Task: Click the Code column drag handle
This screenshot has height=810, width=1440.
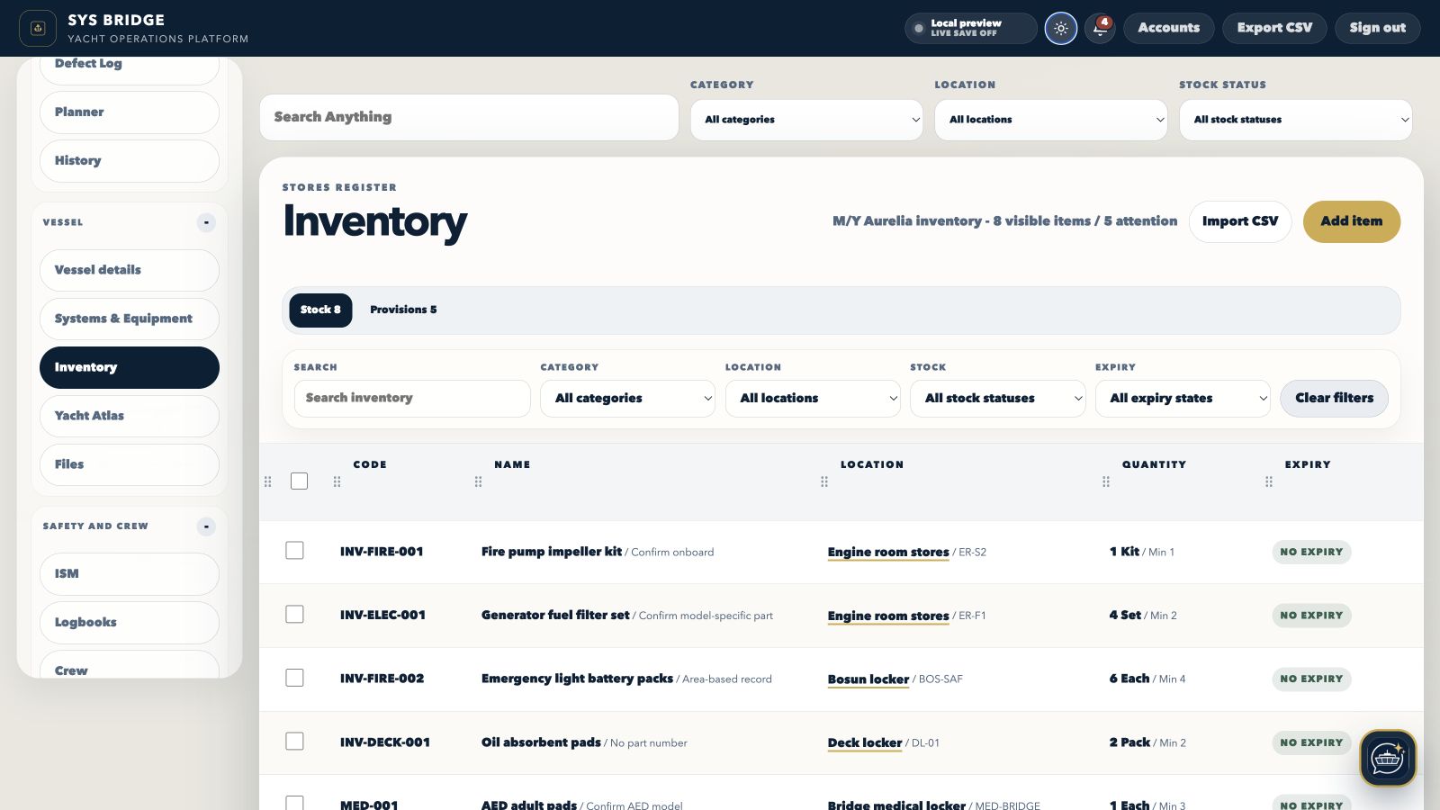Action: [337, 481]
